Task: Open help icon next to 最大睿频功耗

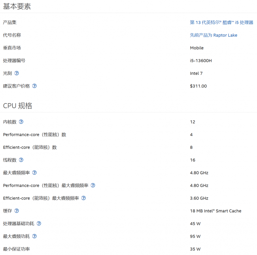Action: (34, 236)
